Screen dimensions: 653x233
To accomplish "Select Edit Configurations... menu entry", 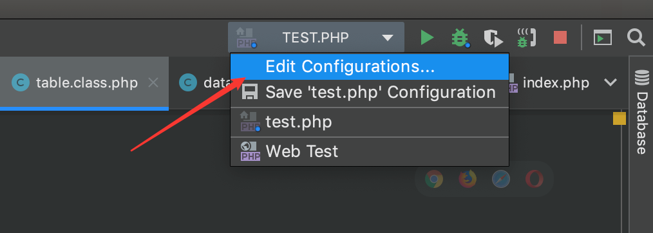I will point(370,66).
